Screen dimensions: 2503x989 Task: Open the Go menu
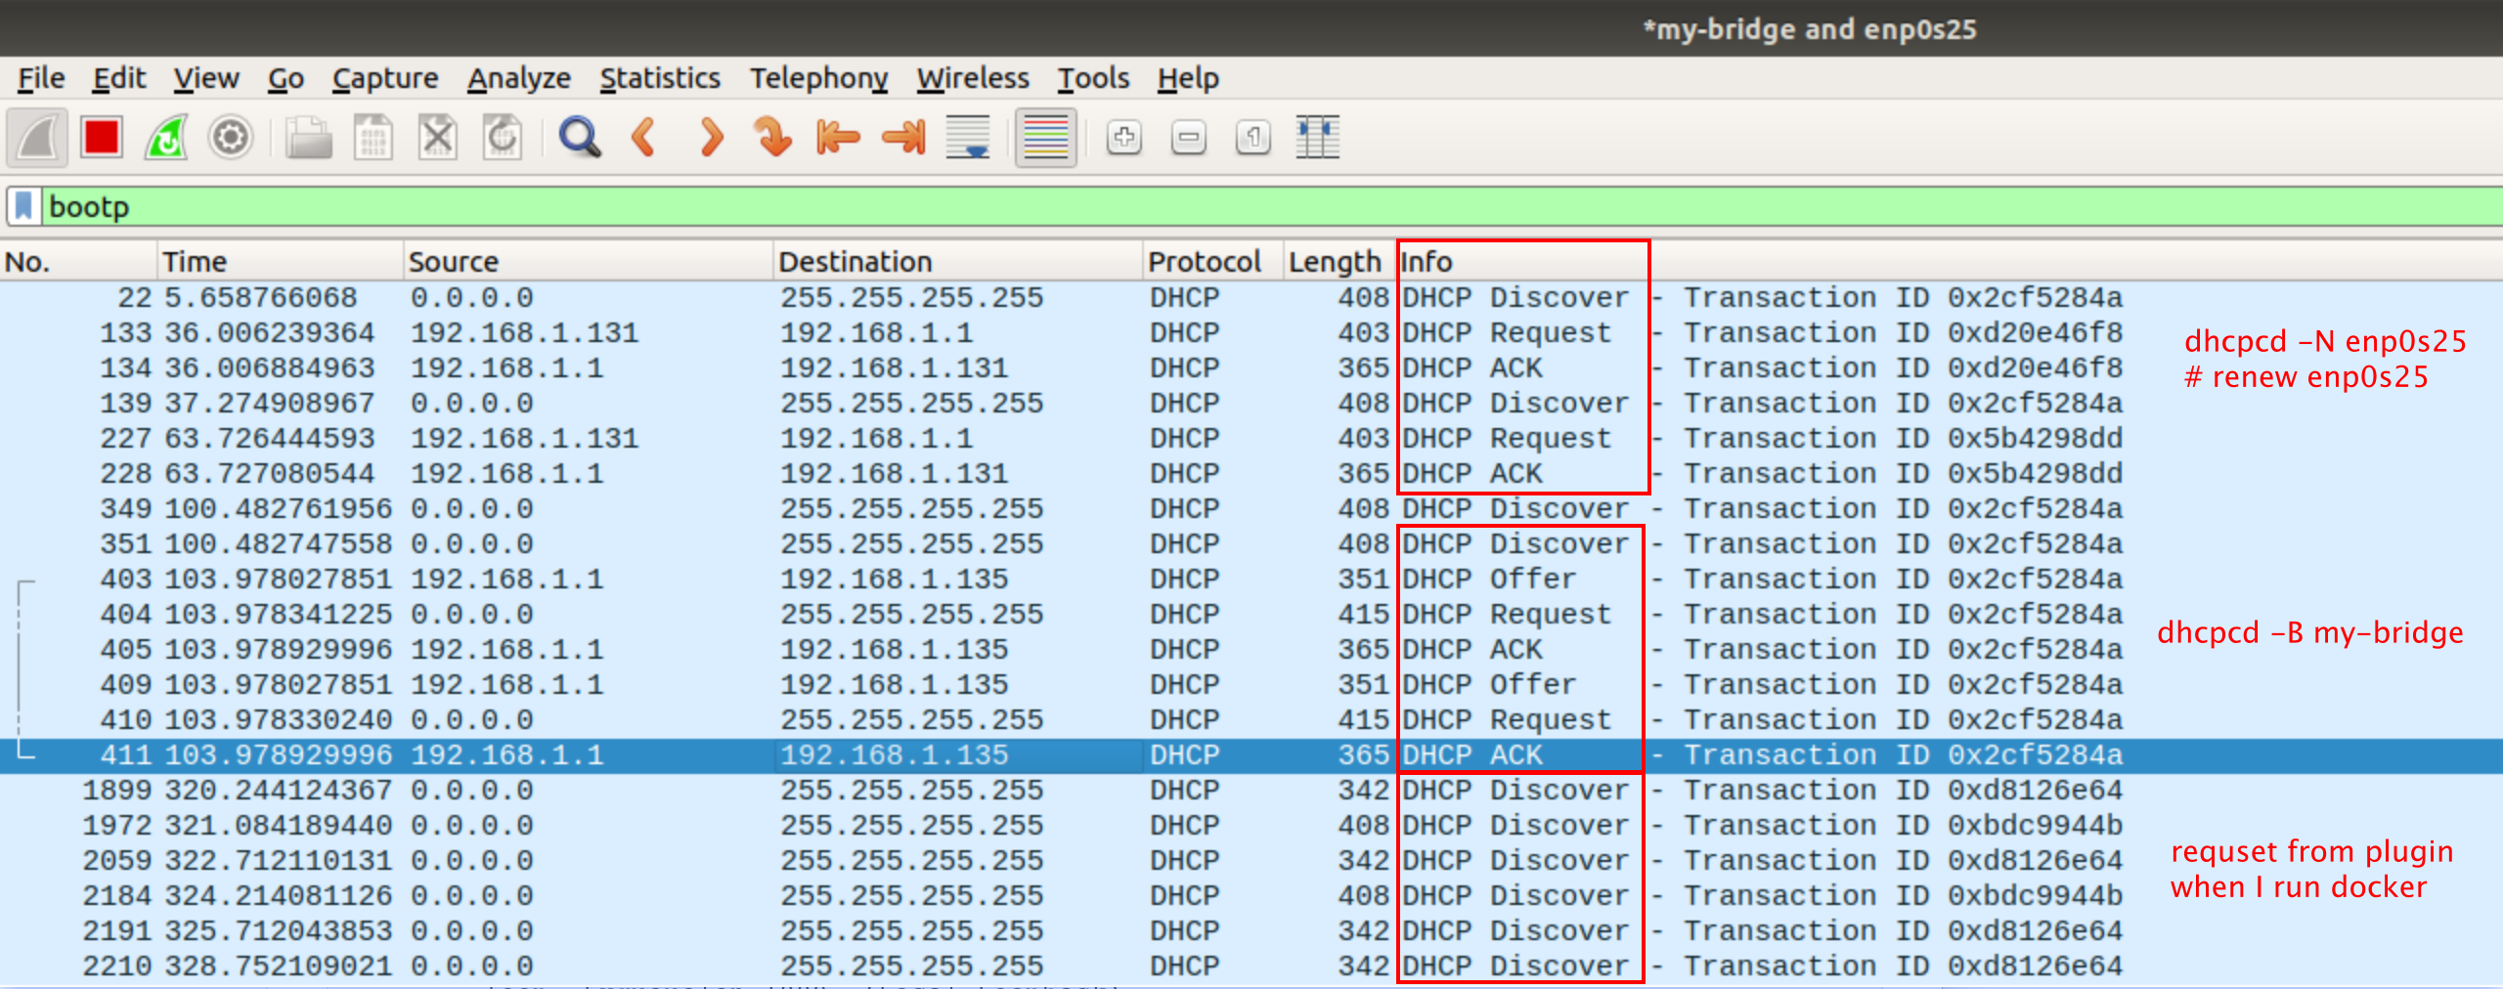click(285, 78)
